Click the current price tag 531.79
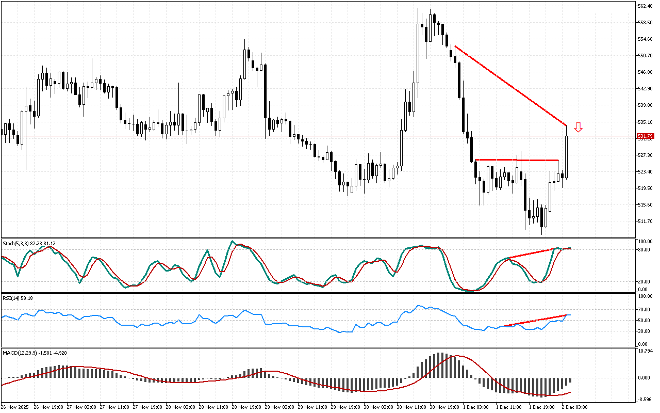660x413 pixels. point(646,136)
